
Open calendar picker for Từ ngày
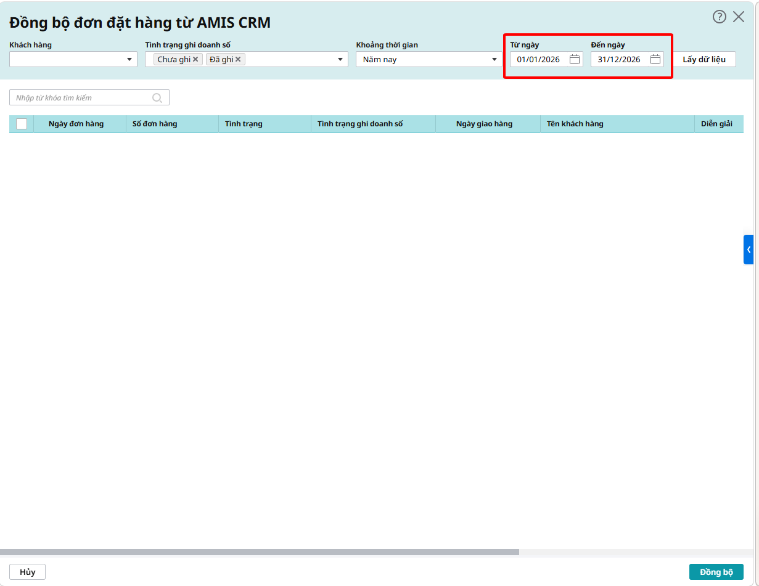click(575, 59)
